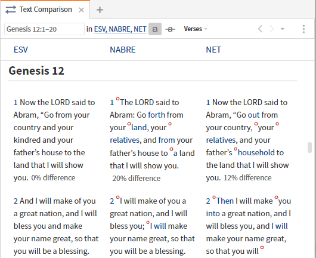This screenshot has width=316, height=258.
Task: Click the ESV column header
Action: point(21,50)
